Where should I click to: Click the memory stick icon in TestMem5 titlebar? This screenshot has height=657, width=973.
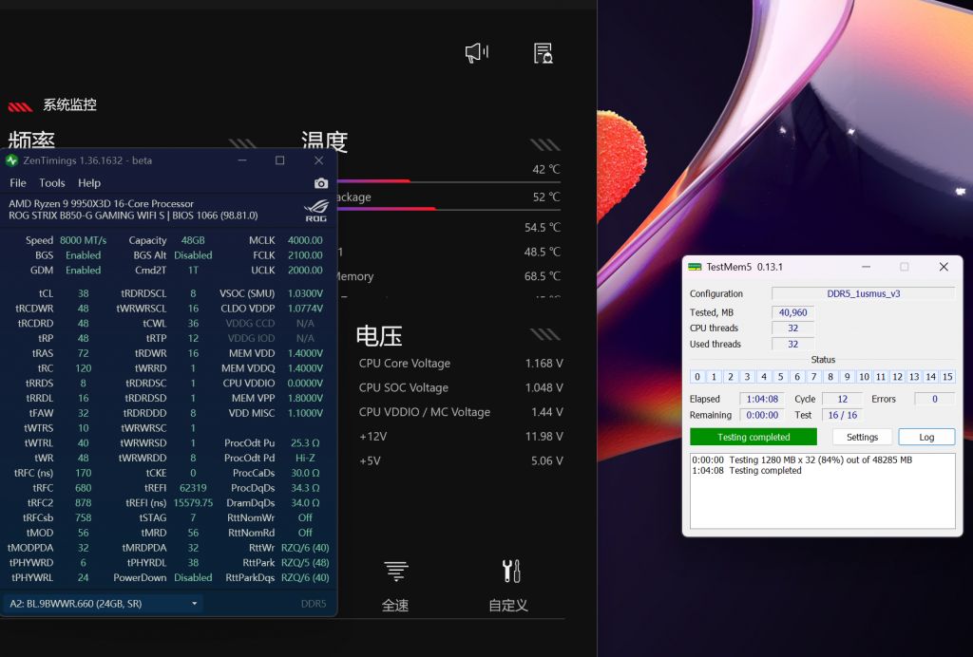pyautogui.click(x=695, y=267)
